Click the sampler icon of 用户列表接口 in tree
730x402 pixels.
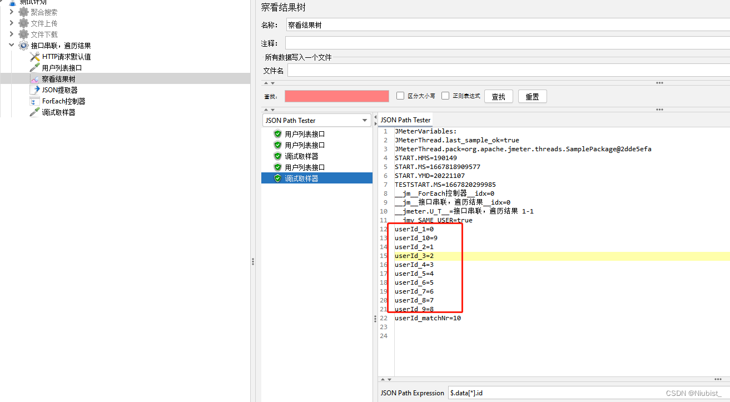pos(34,68)
